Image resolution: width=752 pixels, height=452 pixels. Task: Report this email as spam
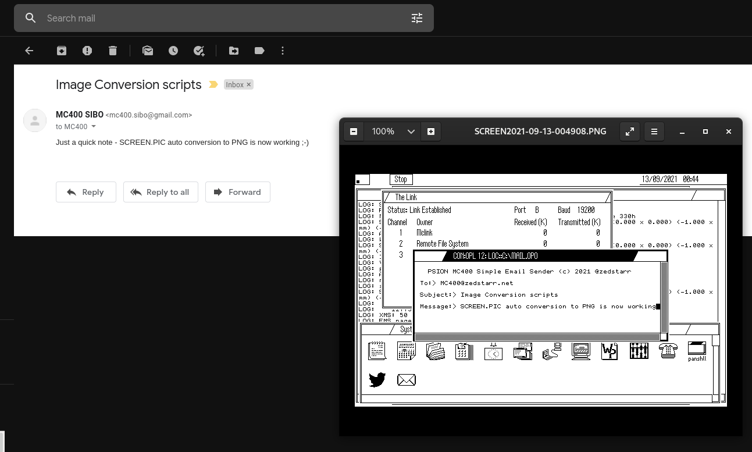87,51
